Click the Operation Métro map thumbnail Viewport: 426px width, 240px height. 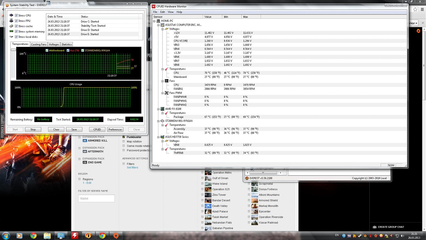208,173
